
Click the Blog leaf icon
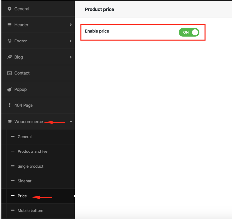pyautogui.click(x=10, y=57)
